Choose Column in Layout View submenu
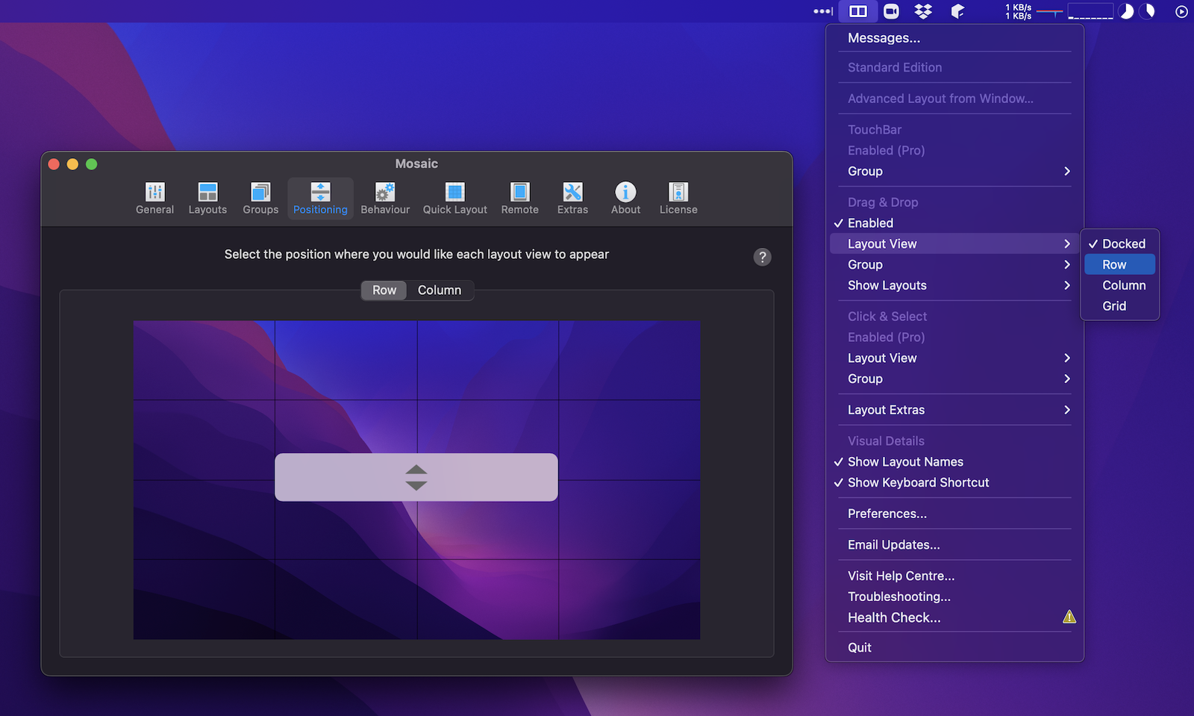The image size is (1194, 716). 1123,285
